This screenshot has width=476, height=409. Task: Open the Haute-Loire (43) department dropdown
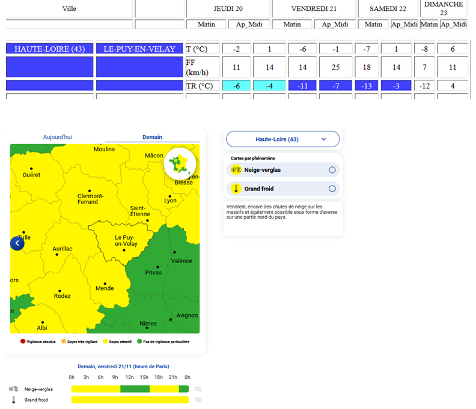(x=282, y=139)
